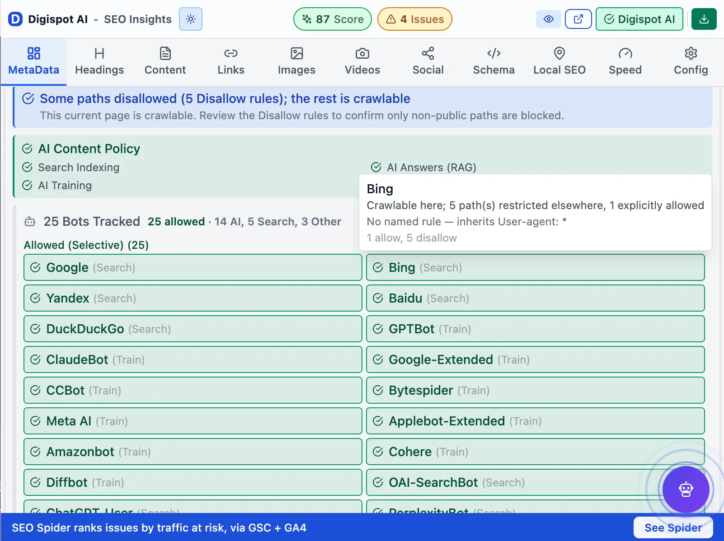724x541 pixels.
Task: Open the 4 Issues warning badge
Action: click(x=415, y=19)
